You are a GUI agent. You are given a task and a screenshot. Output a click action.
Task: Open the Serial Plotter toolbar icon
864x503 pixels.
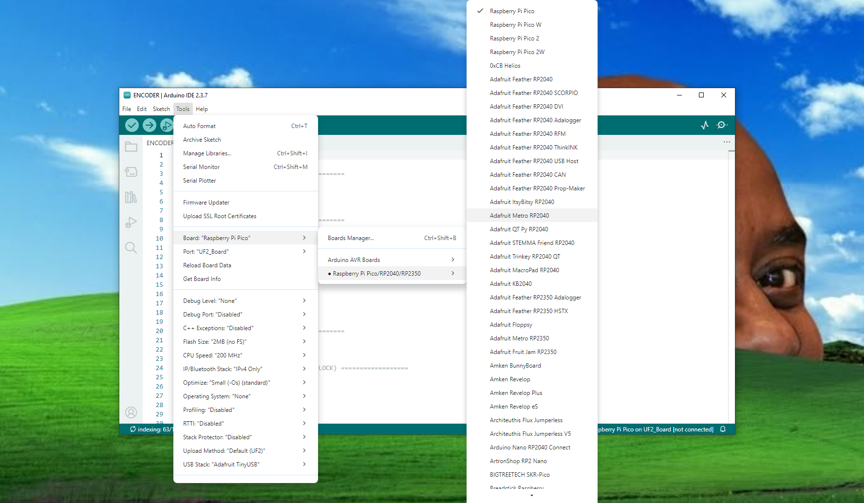coord(705,125)
